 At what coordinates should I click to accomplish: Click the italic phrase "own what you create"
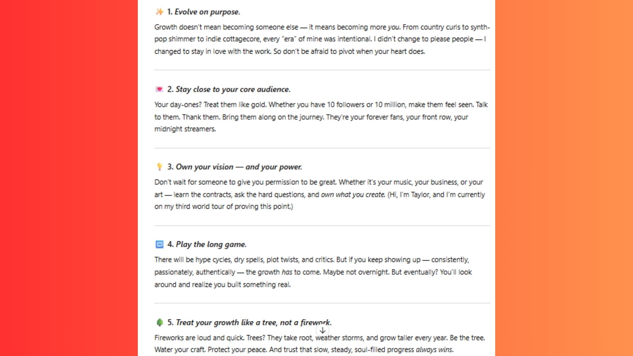pyautogui.click(x=353, y=194)
